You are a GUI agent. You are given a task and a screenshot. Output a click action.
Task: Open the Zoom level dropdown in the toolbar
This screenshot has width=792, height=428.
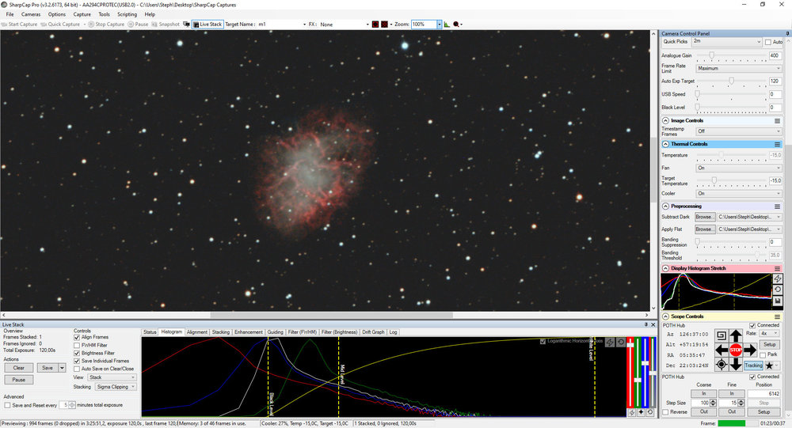coord(438,25)
